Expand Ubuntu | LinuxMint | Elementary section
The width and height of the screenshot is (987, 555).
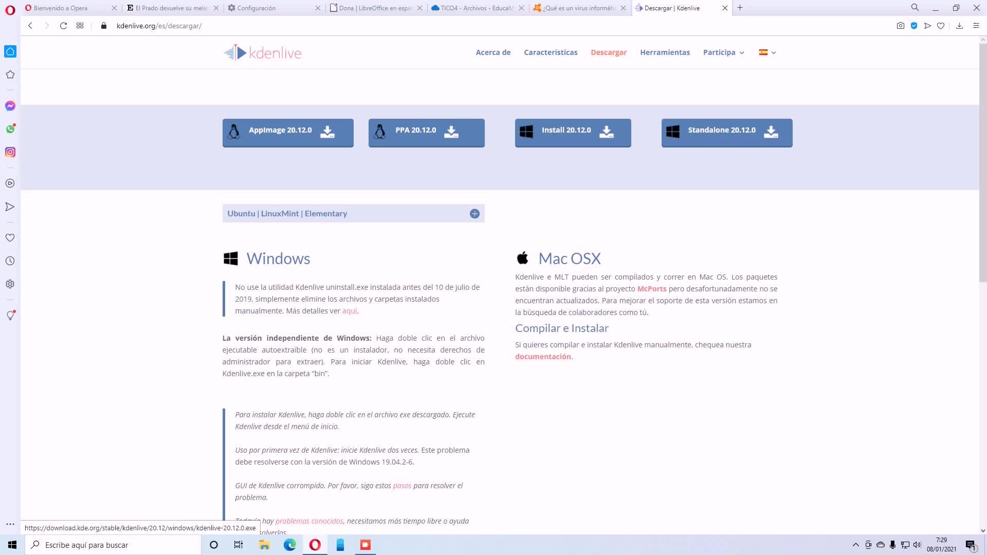(474, 214)
